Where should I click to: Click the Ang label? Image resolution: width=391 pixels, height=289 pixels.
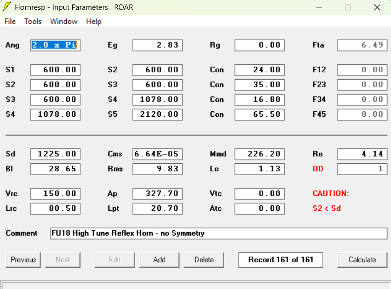click(12, 45)
